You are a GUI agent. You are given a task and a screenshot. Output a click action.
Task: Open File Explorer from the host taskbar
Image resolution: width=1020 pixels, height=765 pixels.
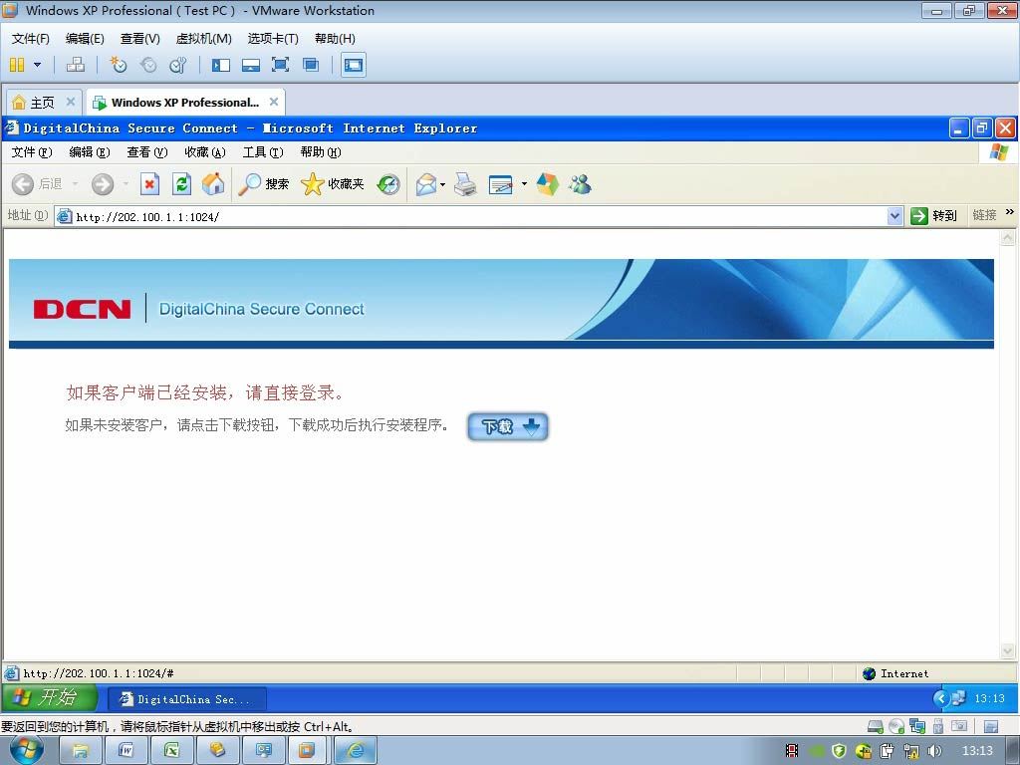80,751
